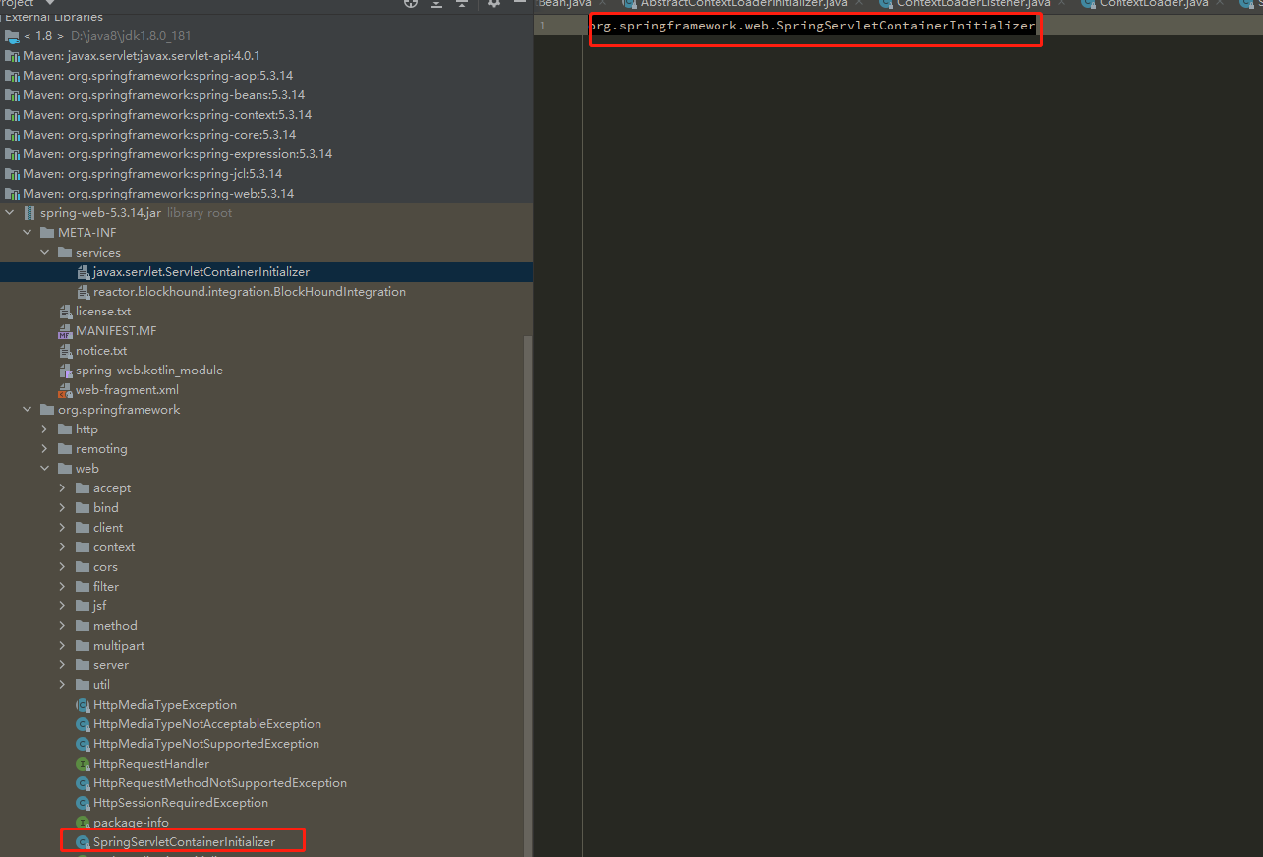Click 'library root' label beside spring-web jar
Image resolution: width=1263 pixels, height=857 pixels.
coord(200,213)
